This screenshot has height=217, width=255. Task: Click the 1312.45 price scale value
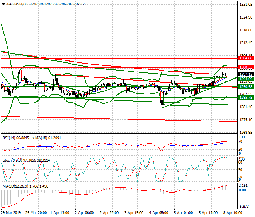(x=246, y=43)
